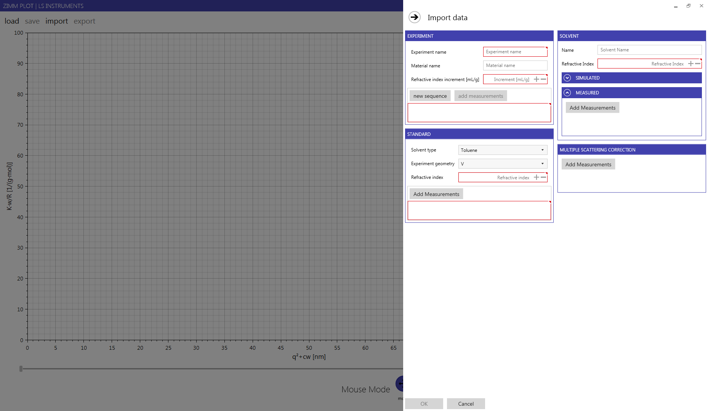The width and height of the screenshot is (708, 411).
Task: Increase standard Refractive index with plus icon
Action: click(x=537, y=177)
